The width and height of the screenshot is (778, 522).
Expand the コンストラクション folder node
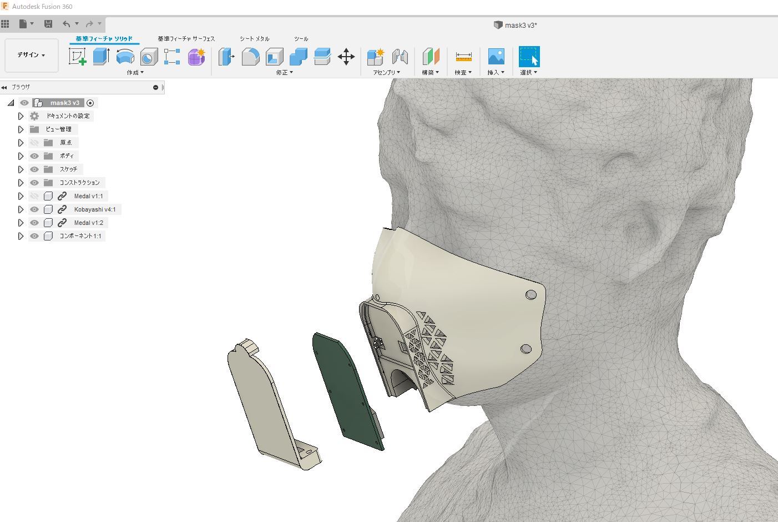[x=21, y=183]
